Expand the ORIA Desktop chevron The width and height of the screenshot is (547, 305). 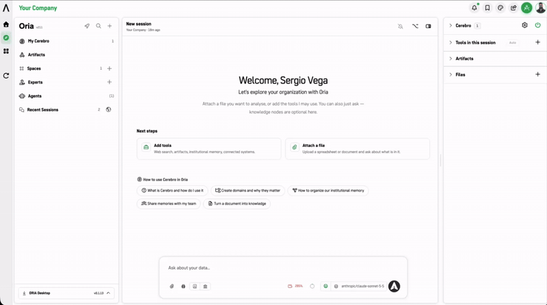coord(109,293)
